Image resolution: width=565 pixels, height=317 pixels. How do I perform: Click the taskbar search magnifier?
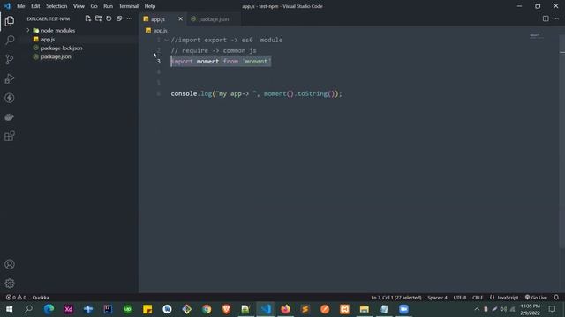29,309
